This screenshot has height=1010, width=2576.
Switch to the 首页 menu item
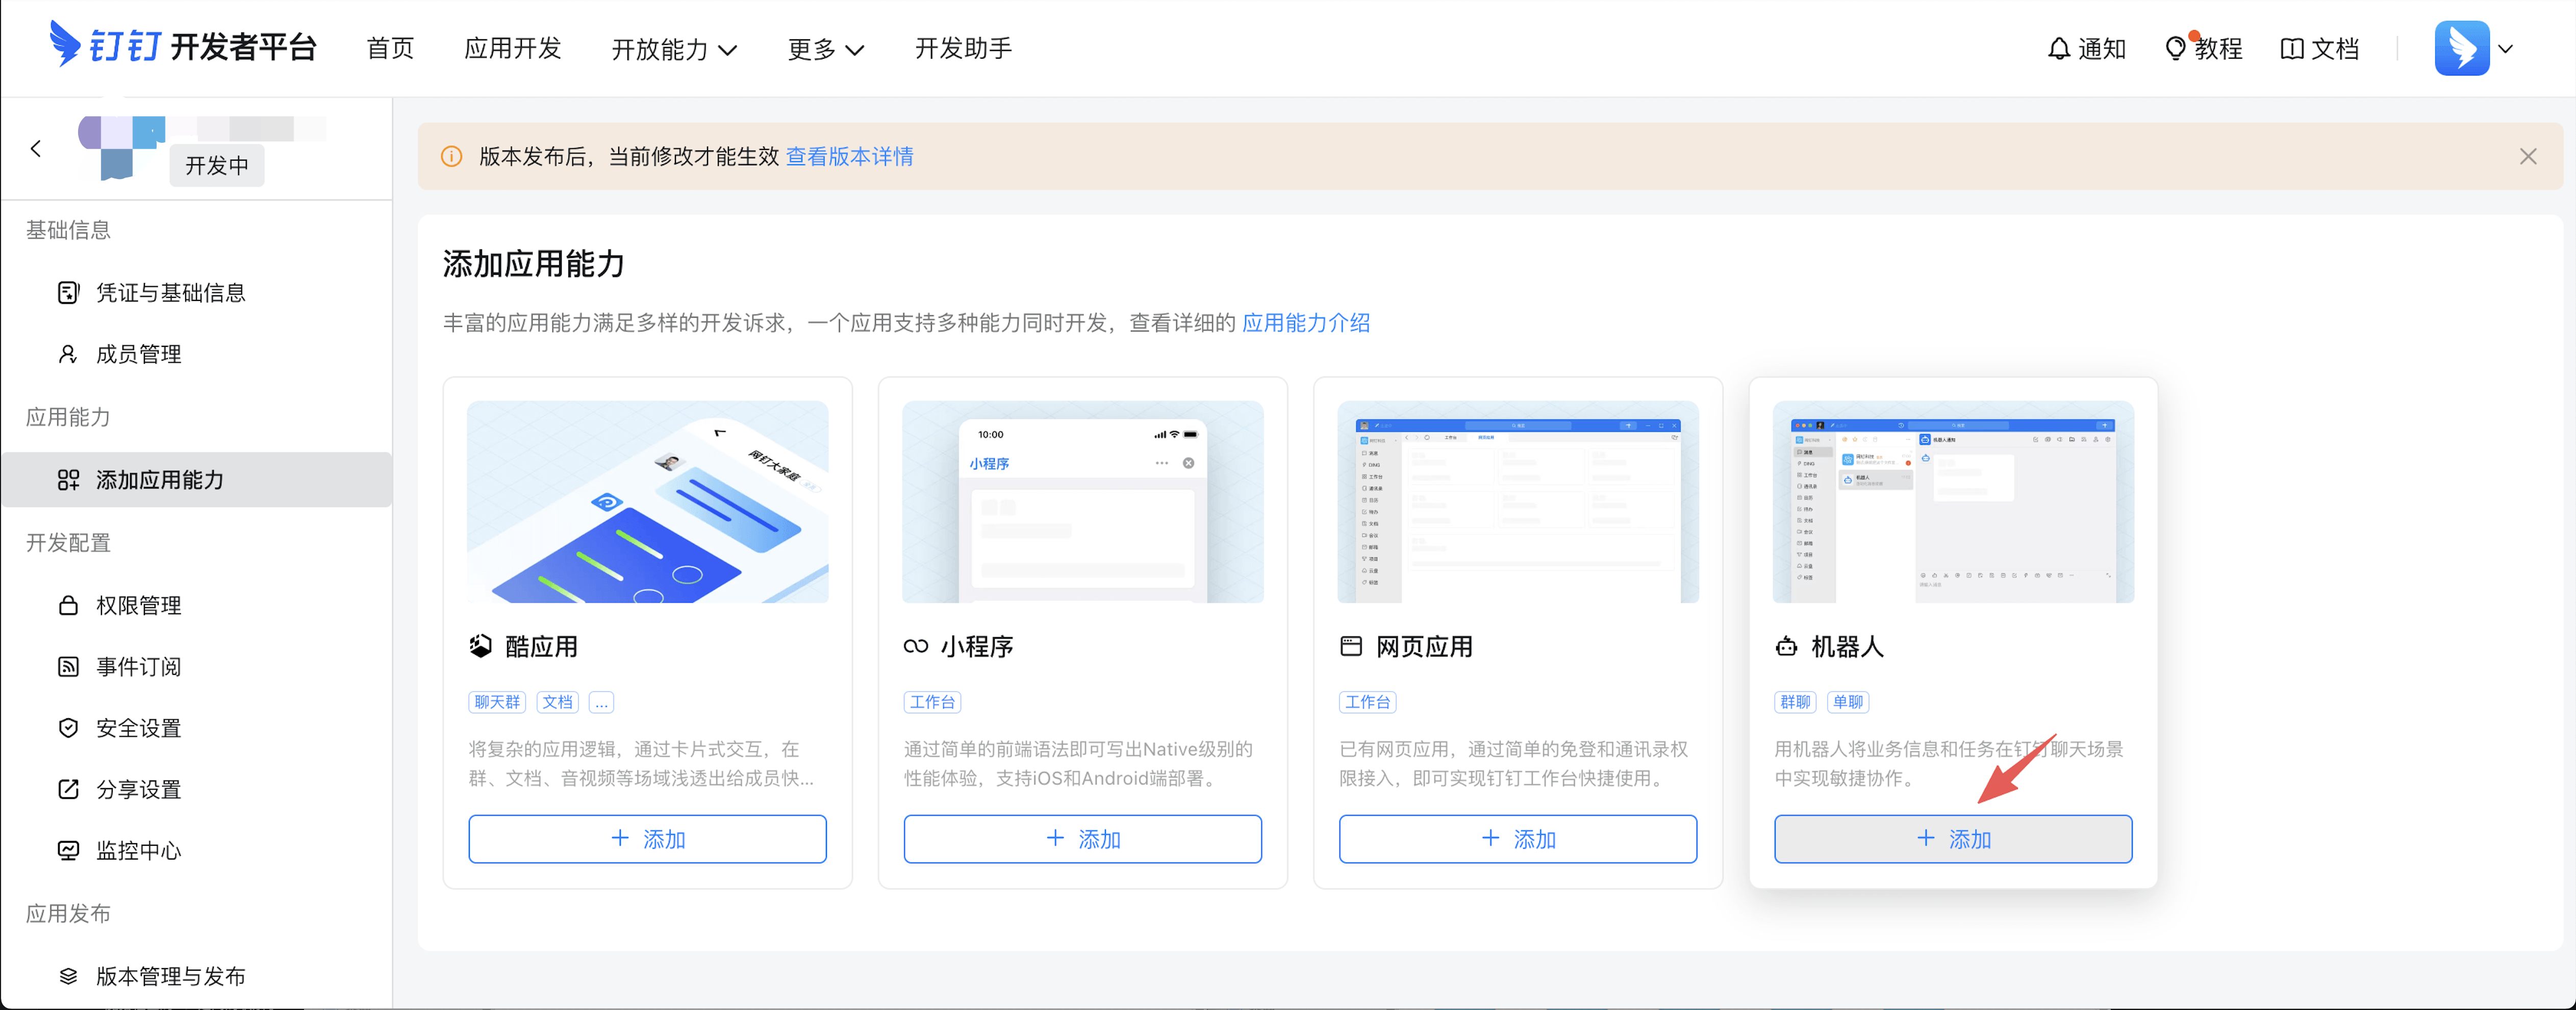coord(389,48)
